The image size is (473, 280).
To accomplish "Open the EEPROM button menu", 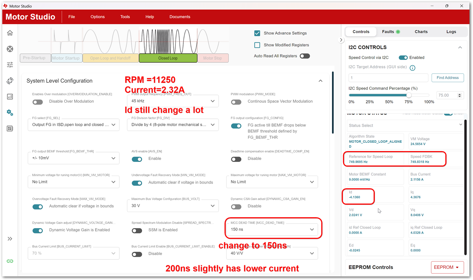I will click(447, 267).
